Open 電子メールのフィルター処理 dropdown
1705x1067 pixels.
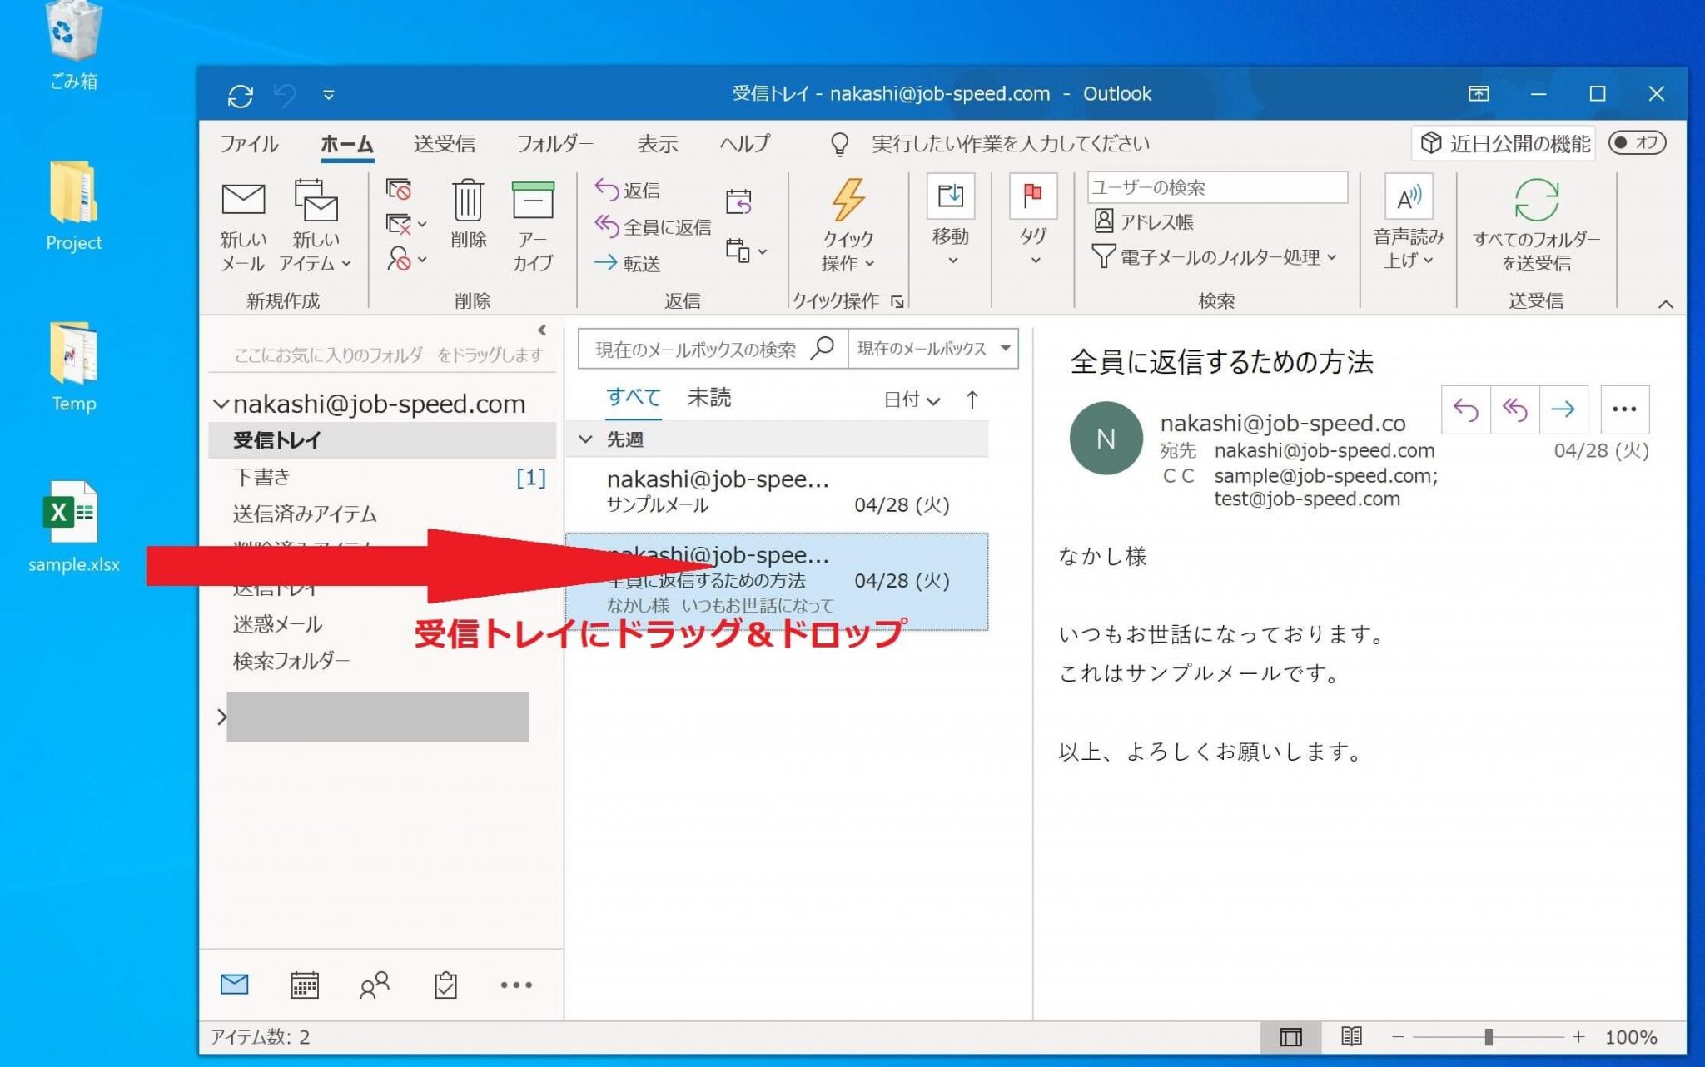point(1214,257)
